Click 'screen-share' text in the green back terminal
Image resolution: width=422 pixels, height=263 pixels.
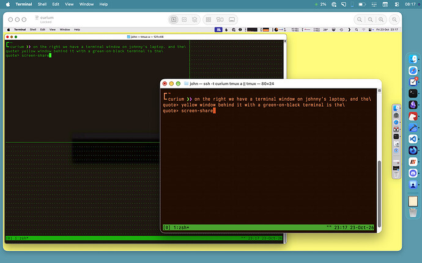[x=35, y=56]
